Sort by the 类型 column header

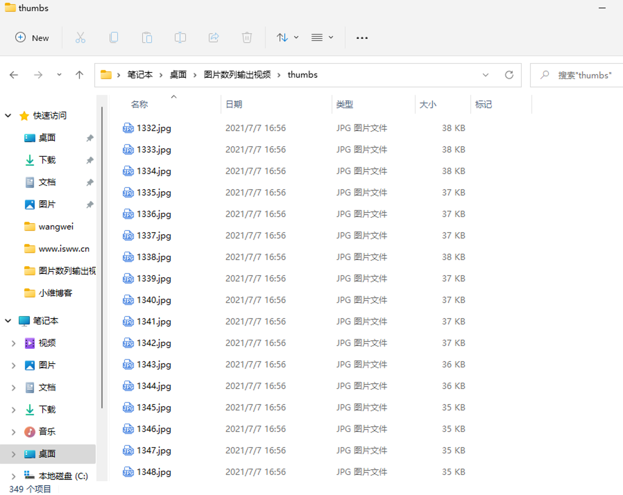(345, 104)
